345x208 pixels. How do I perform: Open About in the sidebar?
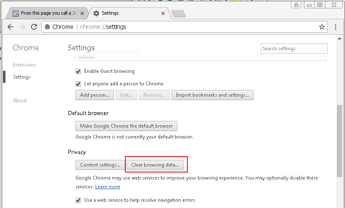tap(20, 100)
